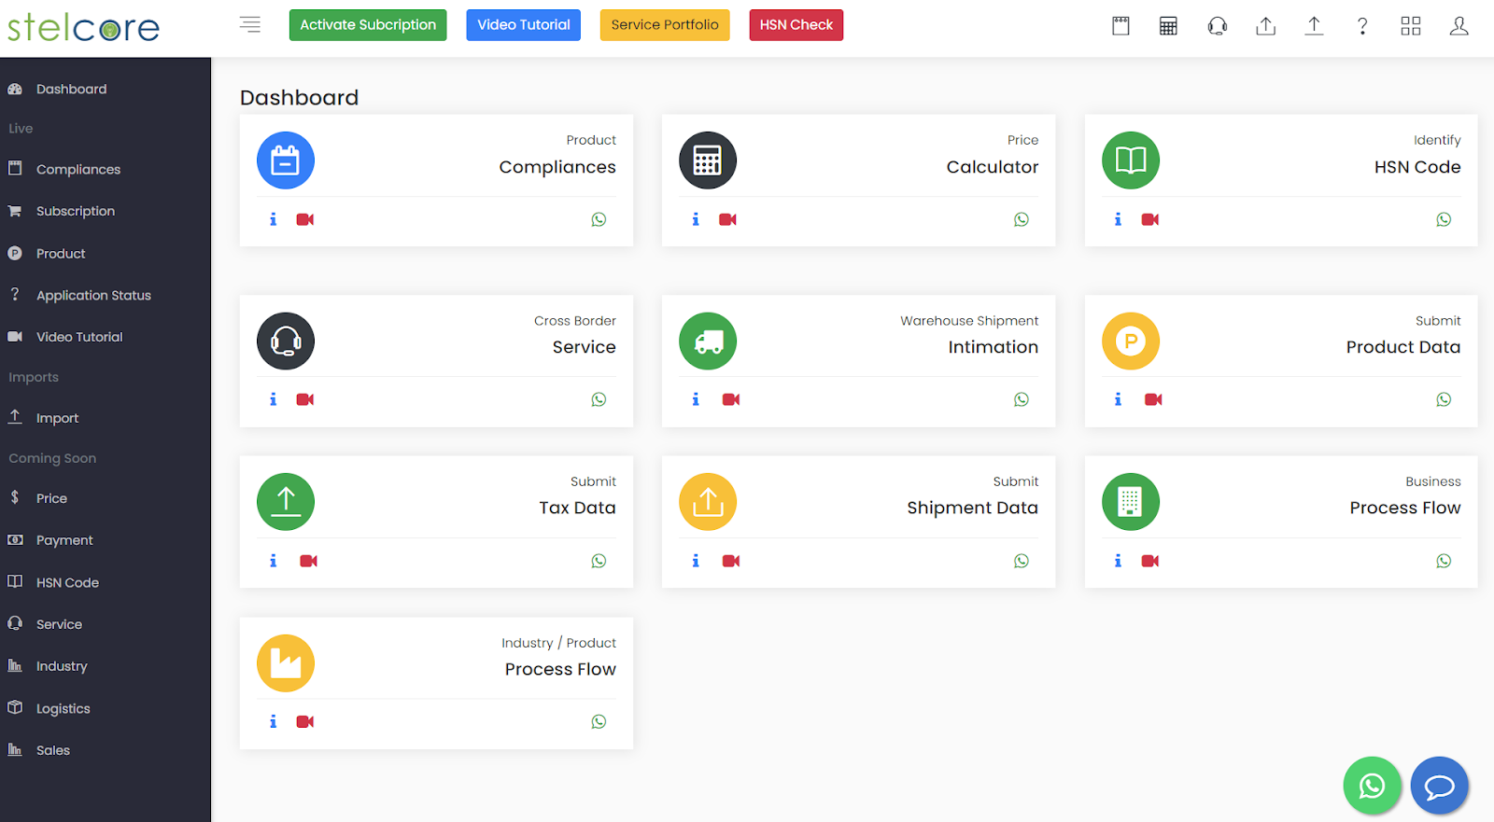The image size is (1494, 822).
Task: Show info for Submit Tax Data card
Action: click(273, 561)
